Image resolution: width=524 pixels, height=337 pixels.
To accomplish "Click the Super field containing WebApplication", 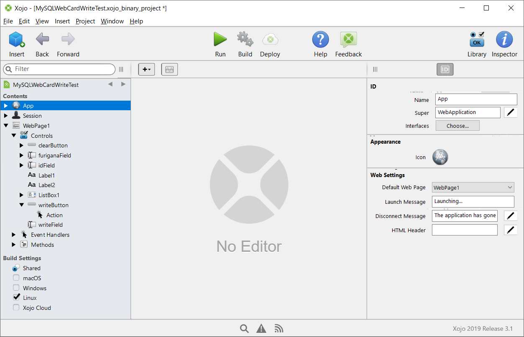I will click(x=468, y=112).
